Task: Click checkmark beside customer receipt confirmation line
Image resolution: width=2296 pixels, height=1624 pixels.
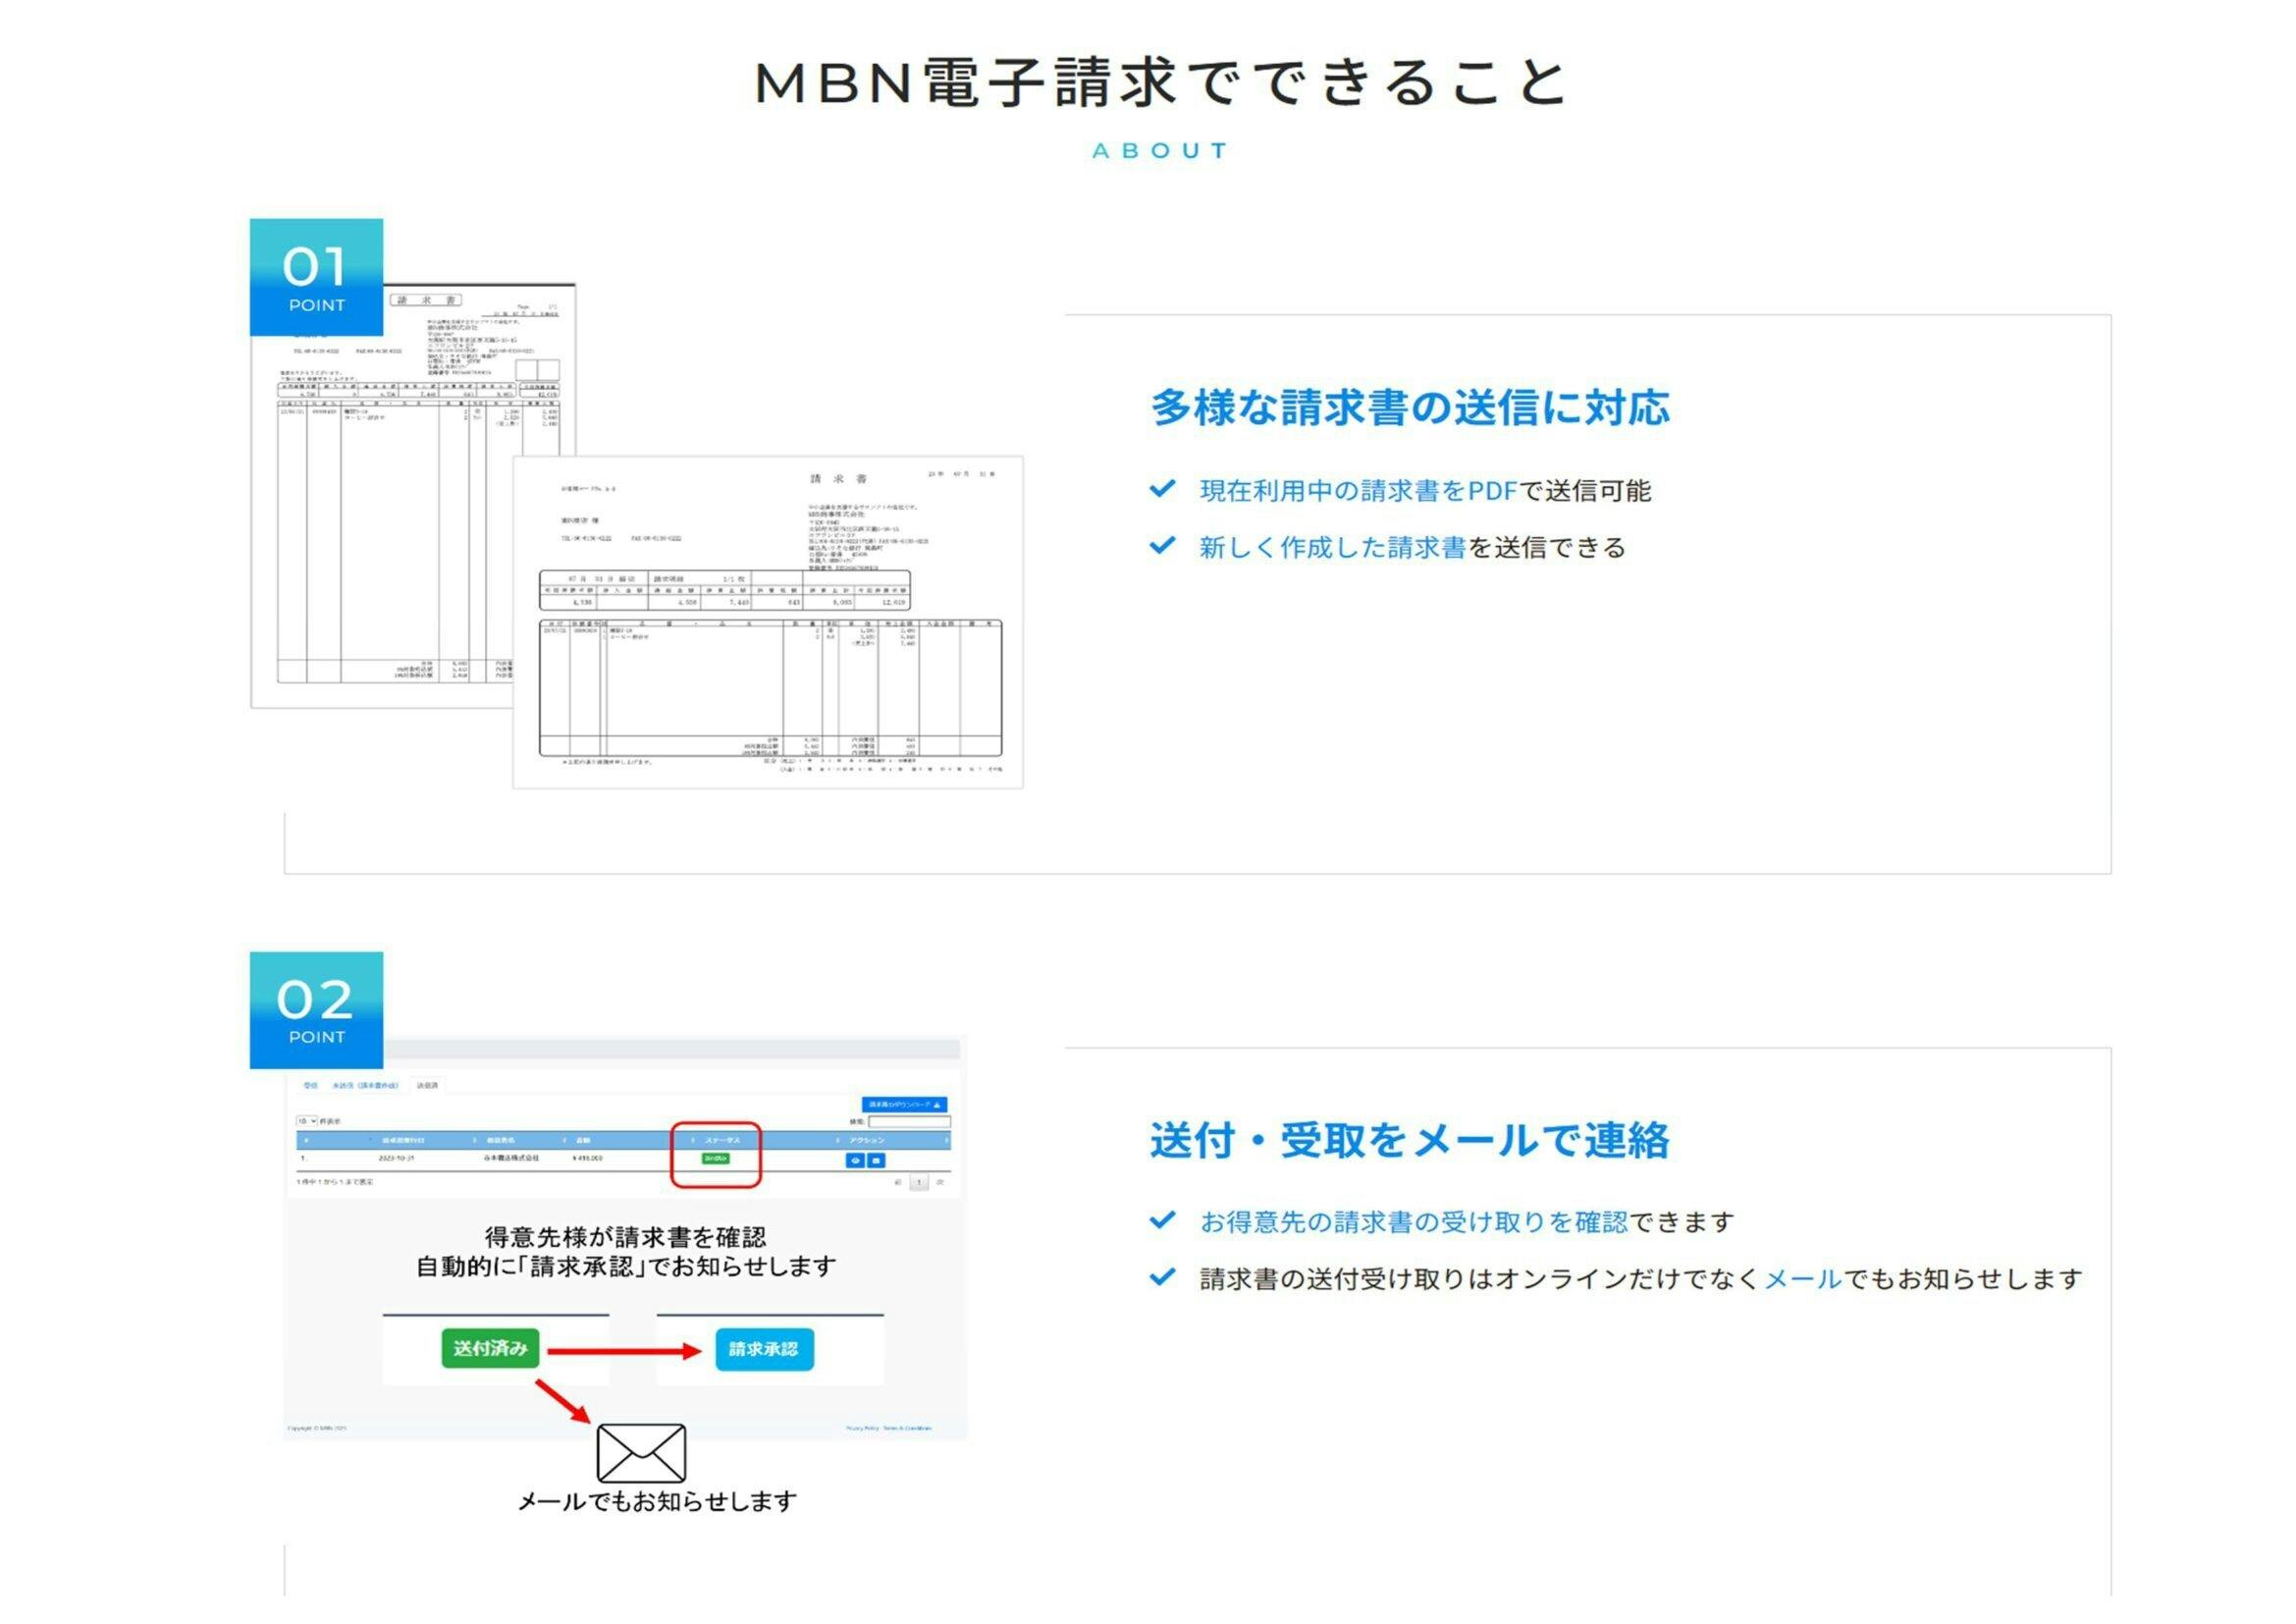Action: click(x=1162, y=1220)
